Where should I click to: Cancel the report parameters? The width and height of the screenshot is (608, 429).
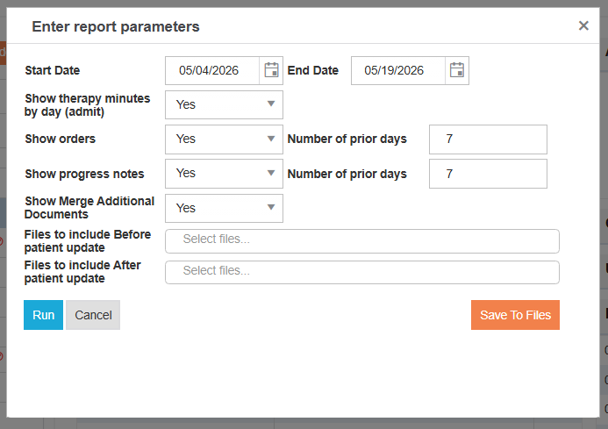point(93,315)
